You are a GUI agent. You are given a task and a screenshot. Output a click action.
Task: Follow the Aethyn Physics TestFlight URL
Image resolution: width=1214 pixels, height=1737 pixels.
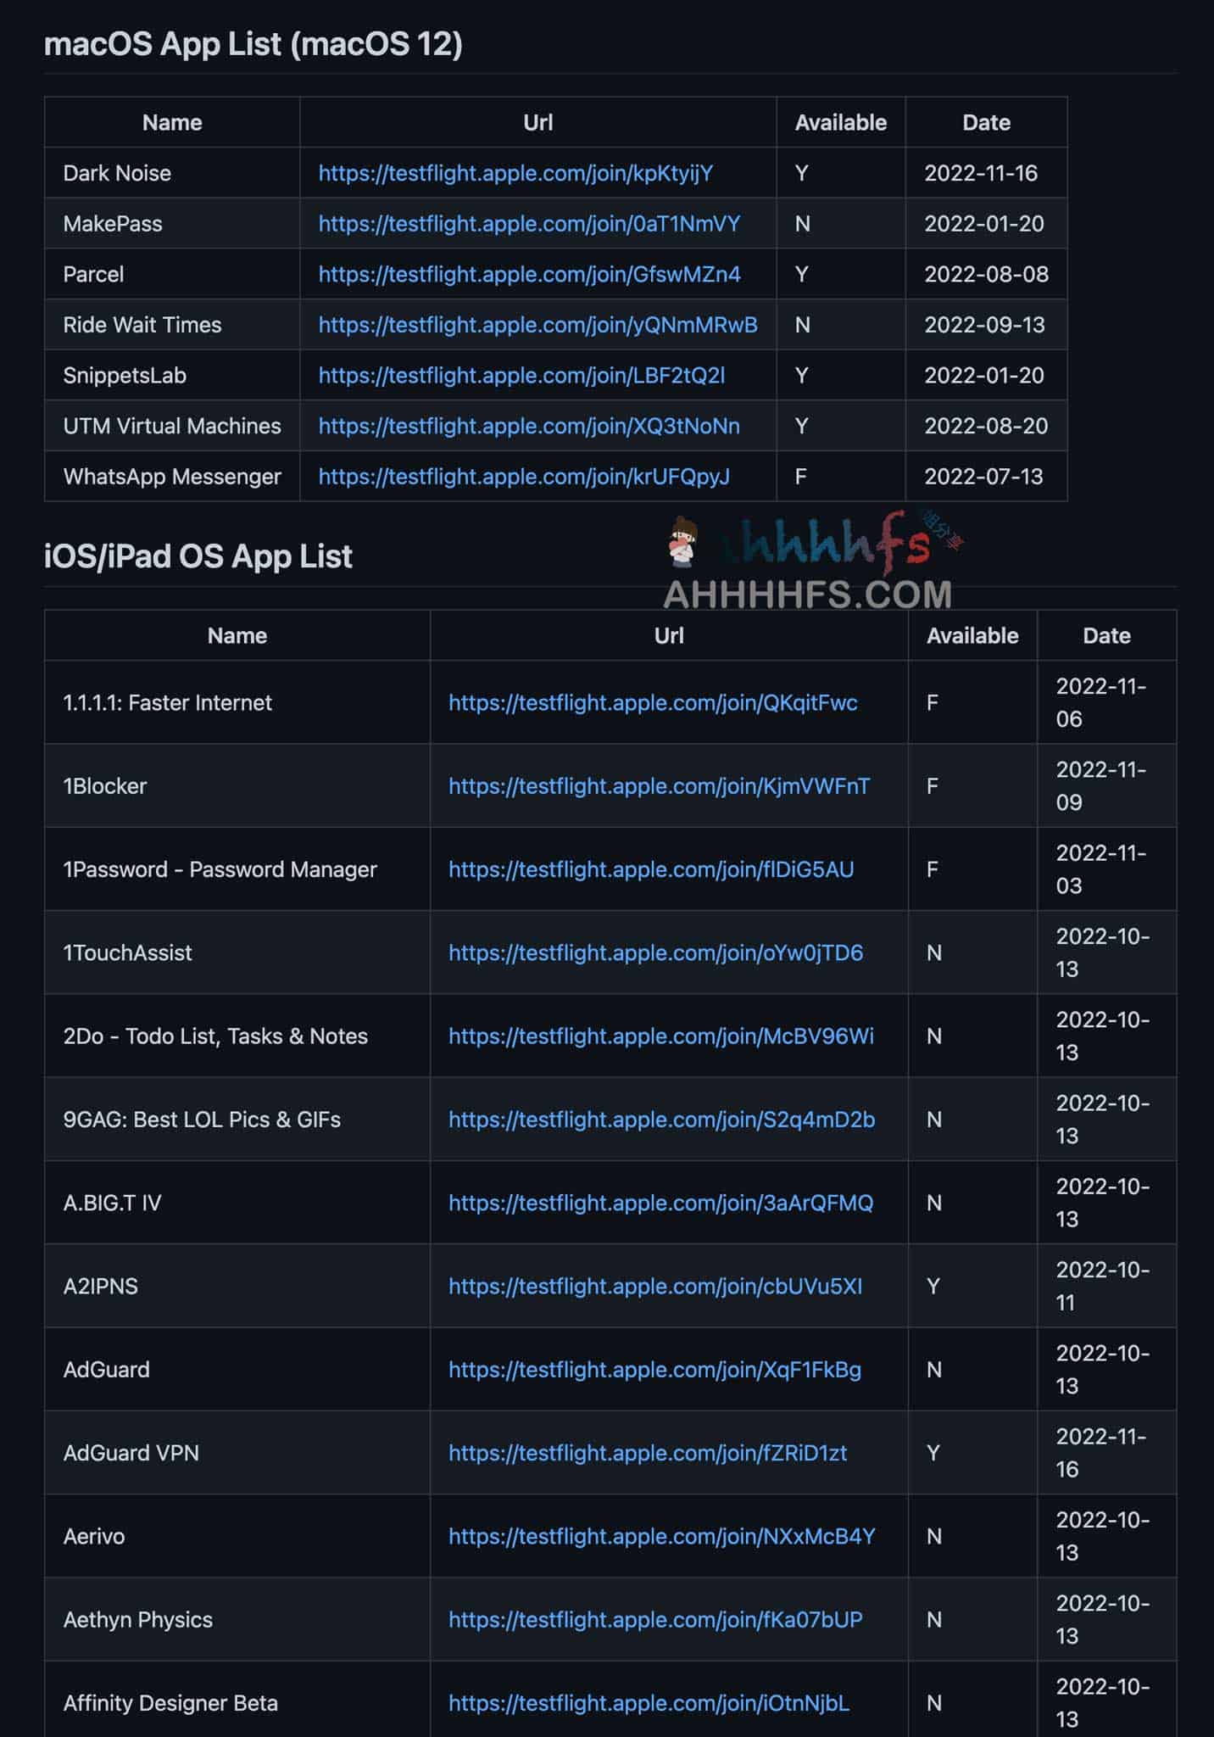[x=655, y=1620]
